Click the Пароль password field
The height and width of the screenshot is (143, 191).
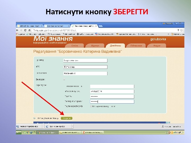pos(112,97)
